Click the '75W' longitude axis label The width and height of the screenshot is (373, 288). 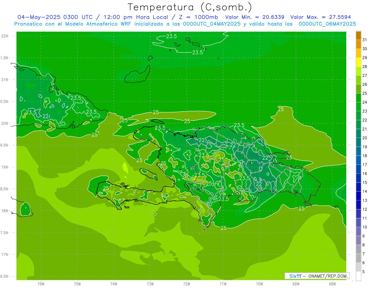[77, 284]
